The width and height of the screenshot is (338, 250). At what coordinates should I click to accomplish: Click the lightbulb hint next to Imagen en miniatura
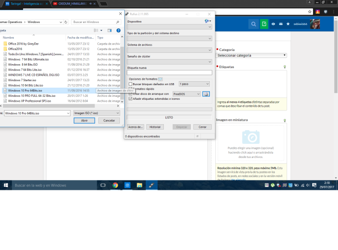point(285,120)
